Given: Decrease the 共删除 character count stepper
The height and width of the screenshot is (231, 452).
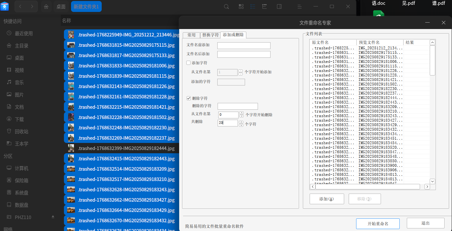Looking at the screenshot, I should click(241, 125).
